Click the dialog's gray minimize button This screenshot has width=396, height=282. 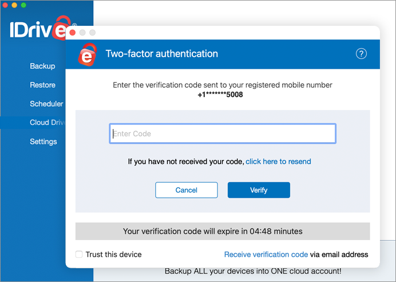(82, 33)
